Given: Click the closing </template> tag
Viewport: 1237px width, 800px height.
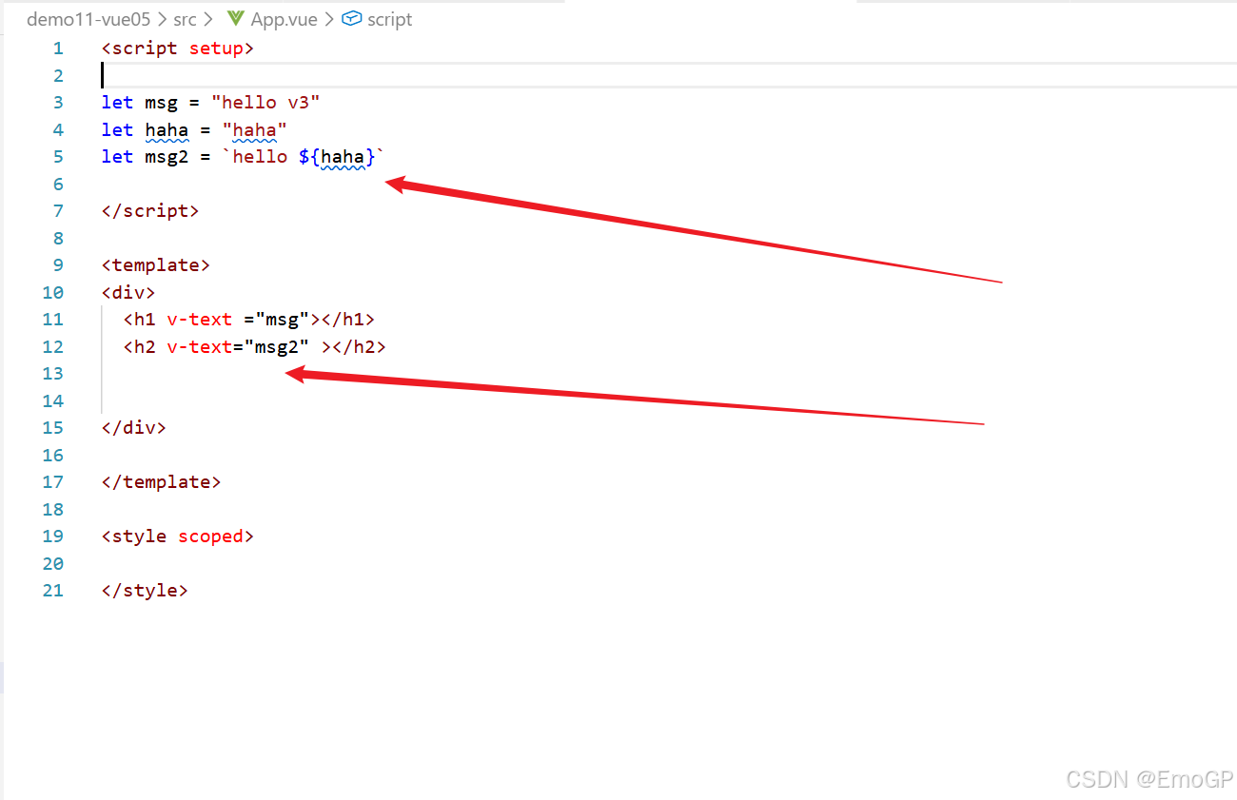Looking at the screenshot, I should point(162,482).
